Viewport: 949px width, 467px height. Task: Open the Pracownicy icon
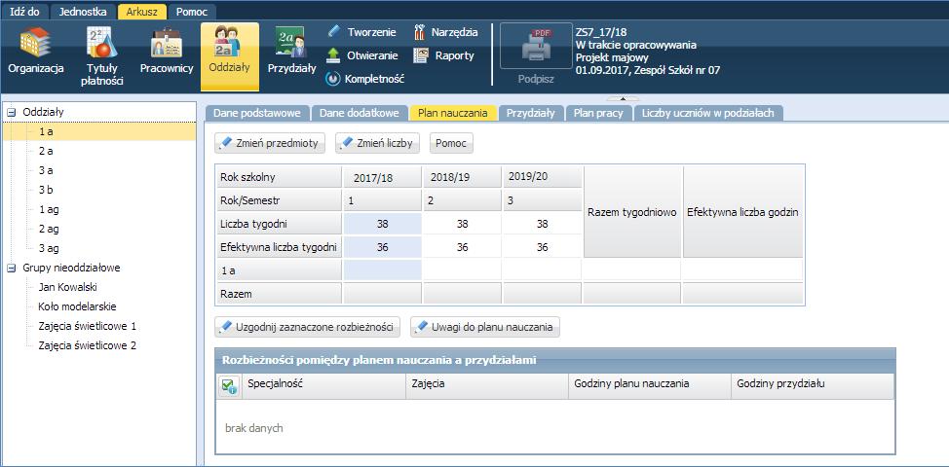167,42
